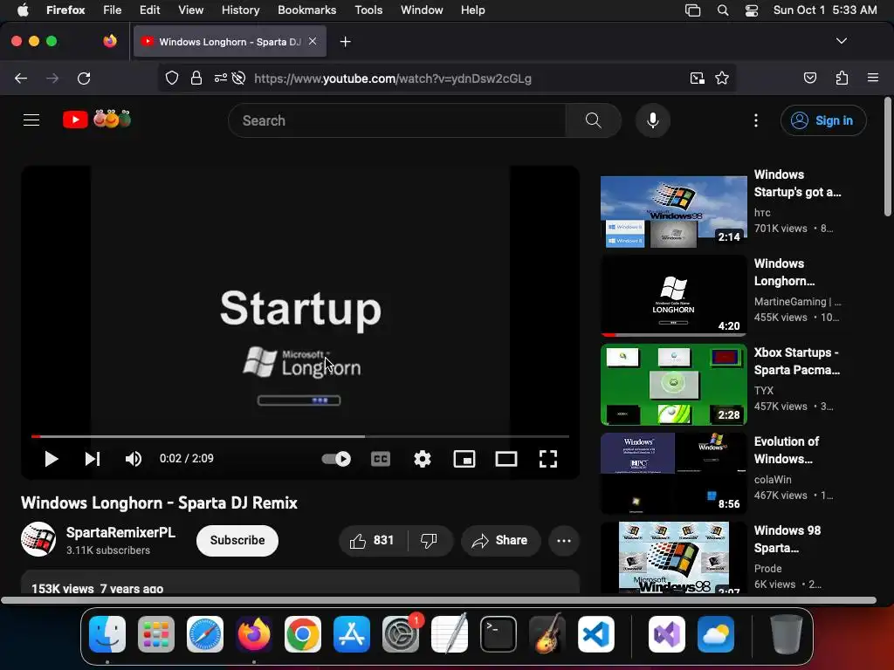The width and height of the screenshot is (894, 670).
Task: Save to Pocket icon
Action: coord(810,78)
